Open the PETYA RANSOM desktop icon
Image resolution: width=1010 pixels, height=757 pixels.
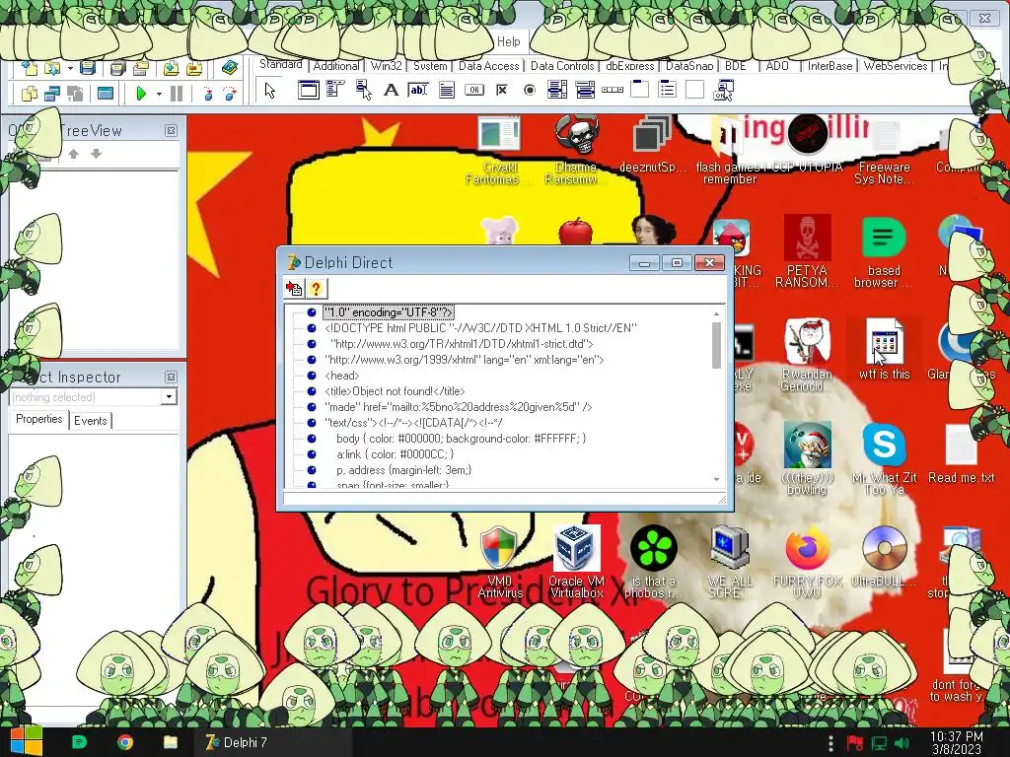[807, 252]
